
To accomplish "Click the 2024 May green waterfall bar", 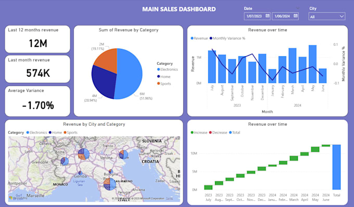I will tap(315, 149).
